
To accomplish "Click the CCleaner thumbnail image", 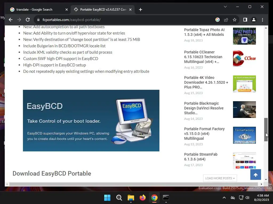I will (244, 58).
